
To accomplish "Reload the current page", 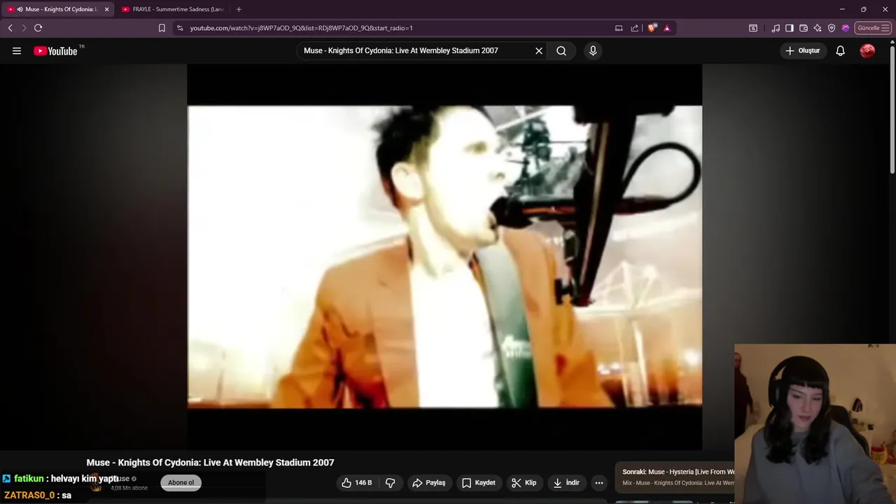I will click(38, 28).
